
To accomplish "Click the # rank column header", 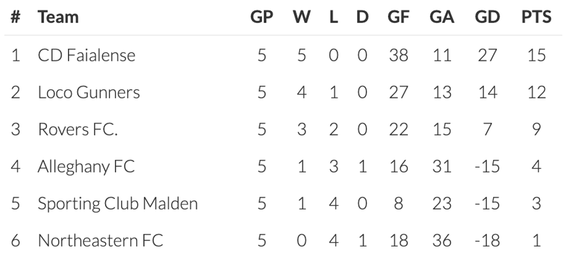I will [15, 17].
